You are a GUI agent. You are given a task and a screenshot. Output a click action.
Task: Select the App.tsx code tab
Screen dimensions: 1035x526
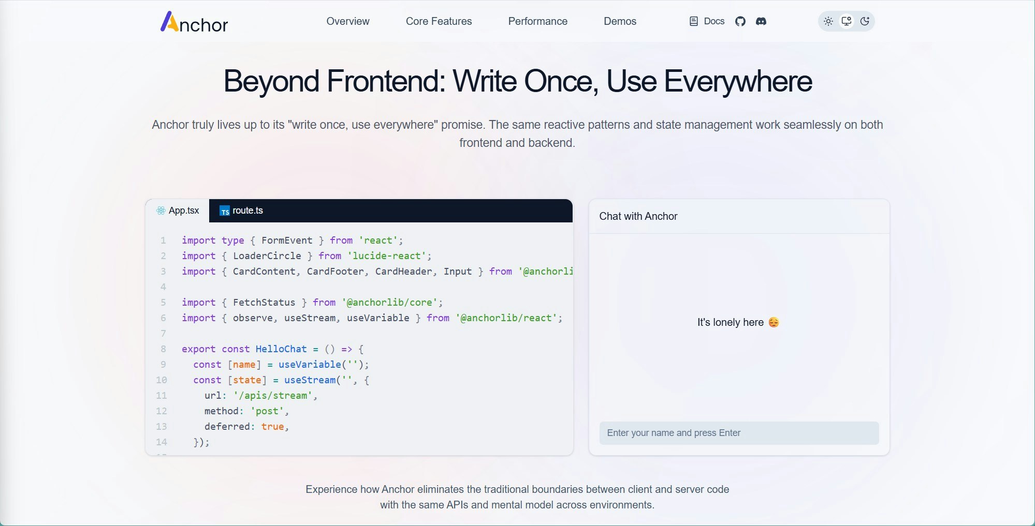coord(178,211)
